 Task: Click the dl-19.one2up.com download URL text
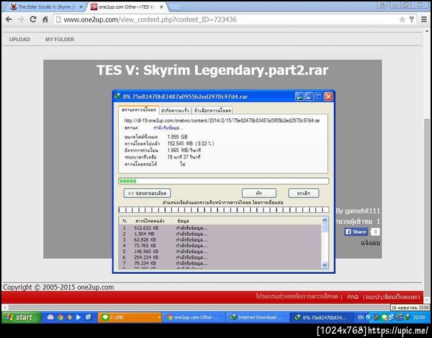pyautogui.click(x=222, y=121)
